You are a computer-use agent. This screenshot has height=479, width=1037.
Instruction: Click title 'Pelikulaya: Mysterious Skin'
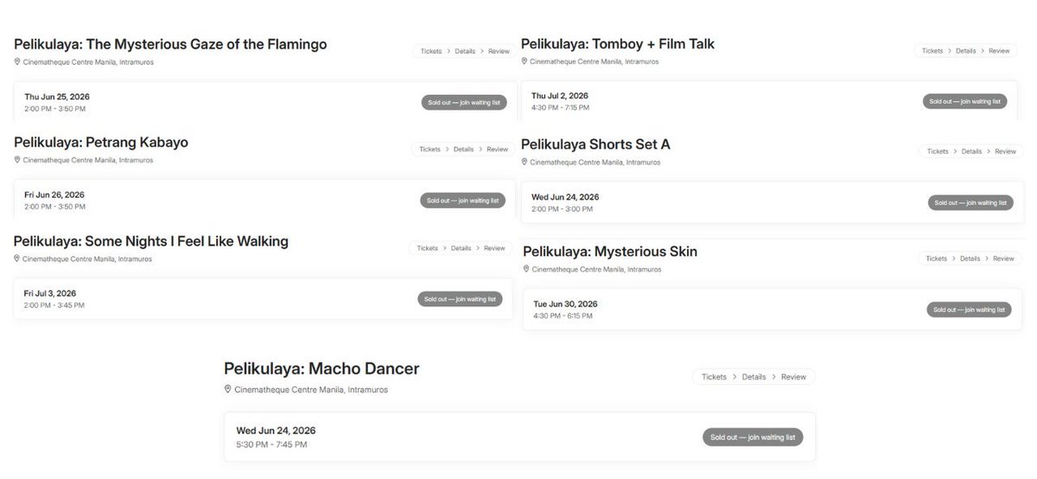click(x=610, y=252)
